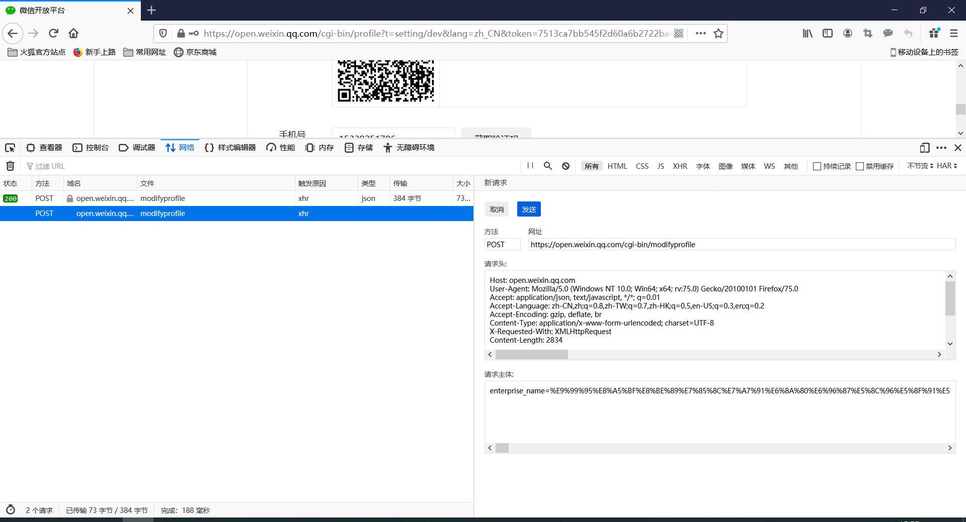Toggle responsive design mode
Image resolution: width=966 pixels, height=522 pixels.
click(x=924, y=148)
